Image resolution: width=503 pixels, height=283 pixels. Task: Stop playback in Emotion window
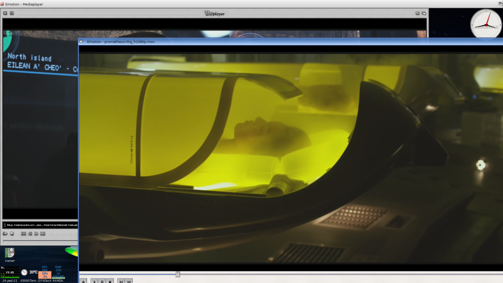[x=110, y=282]
